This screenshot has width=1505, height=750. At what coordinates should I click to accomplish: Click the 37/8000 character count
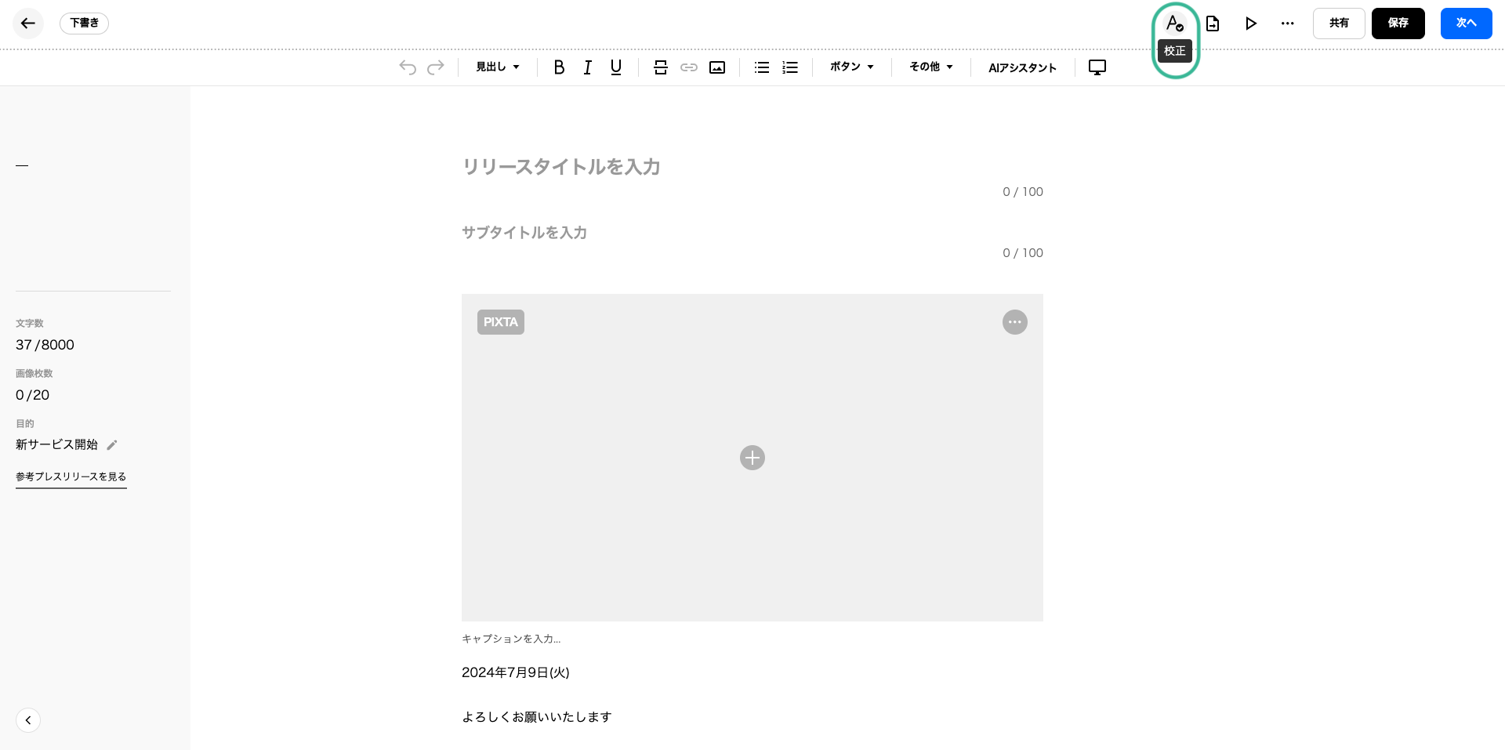point(45,345)
